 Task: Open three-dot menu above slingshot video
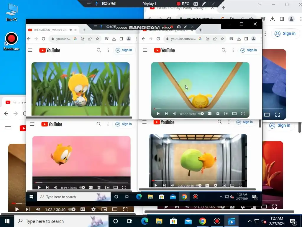[233, 50]
